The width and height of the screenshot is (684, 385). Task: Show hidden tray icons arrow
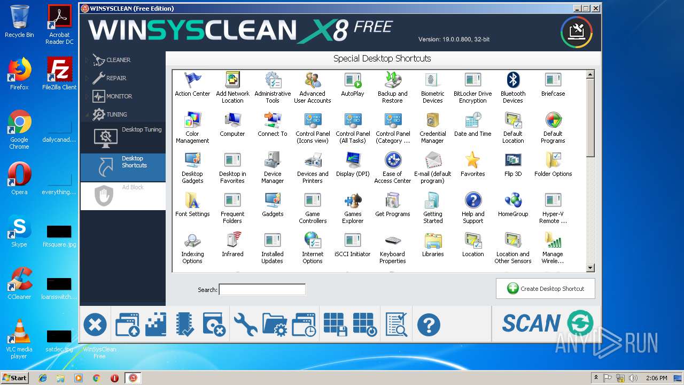[x=596, y=378]
